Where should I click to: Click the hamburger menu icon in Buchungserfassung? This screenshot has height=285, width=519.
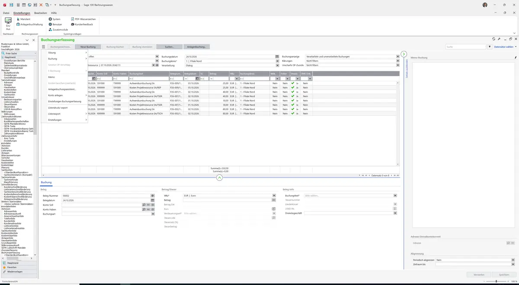coord(44,47)
